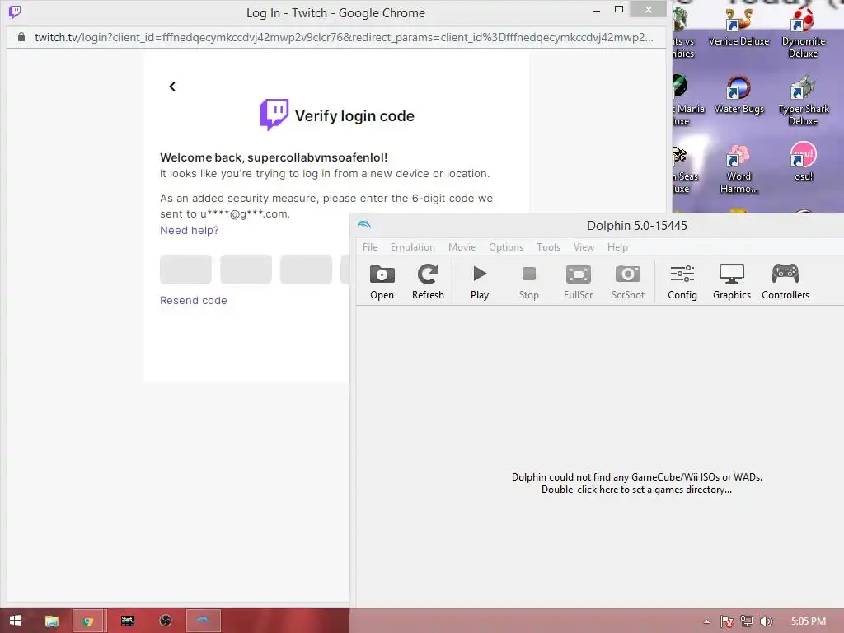Open the Typer Shark Deluxe desktop shortcut

point(803,100)
